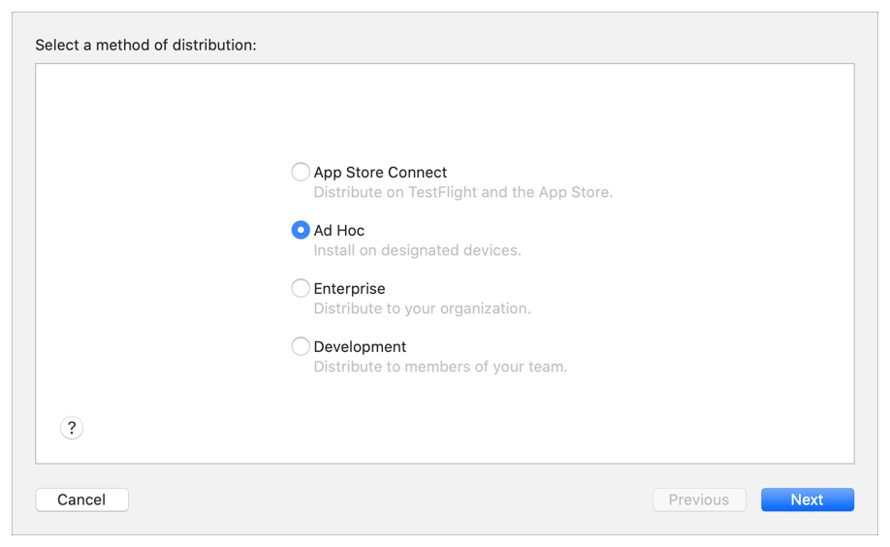Click the "Development" option label
Image resolution: width=890 pixels, height=547 pixels.
[x=360, y=347]
